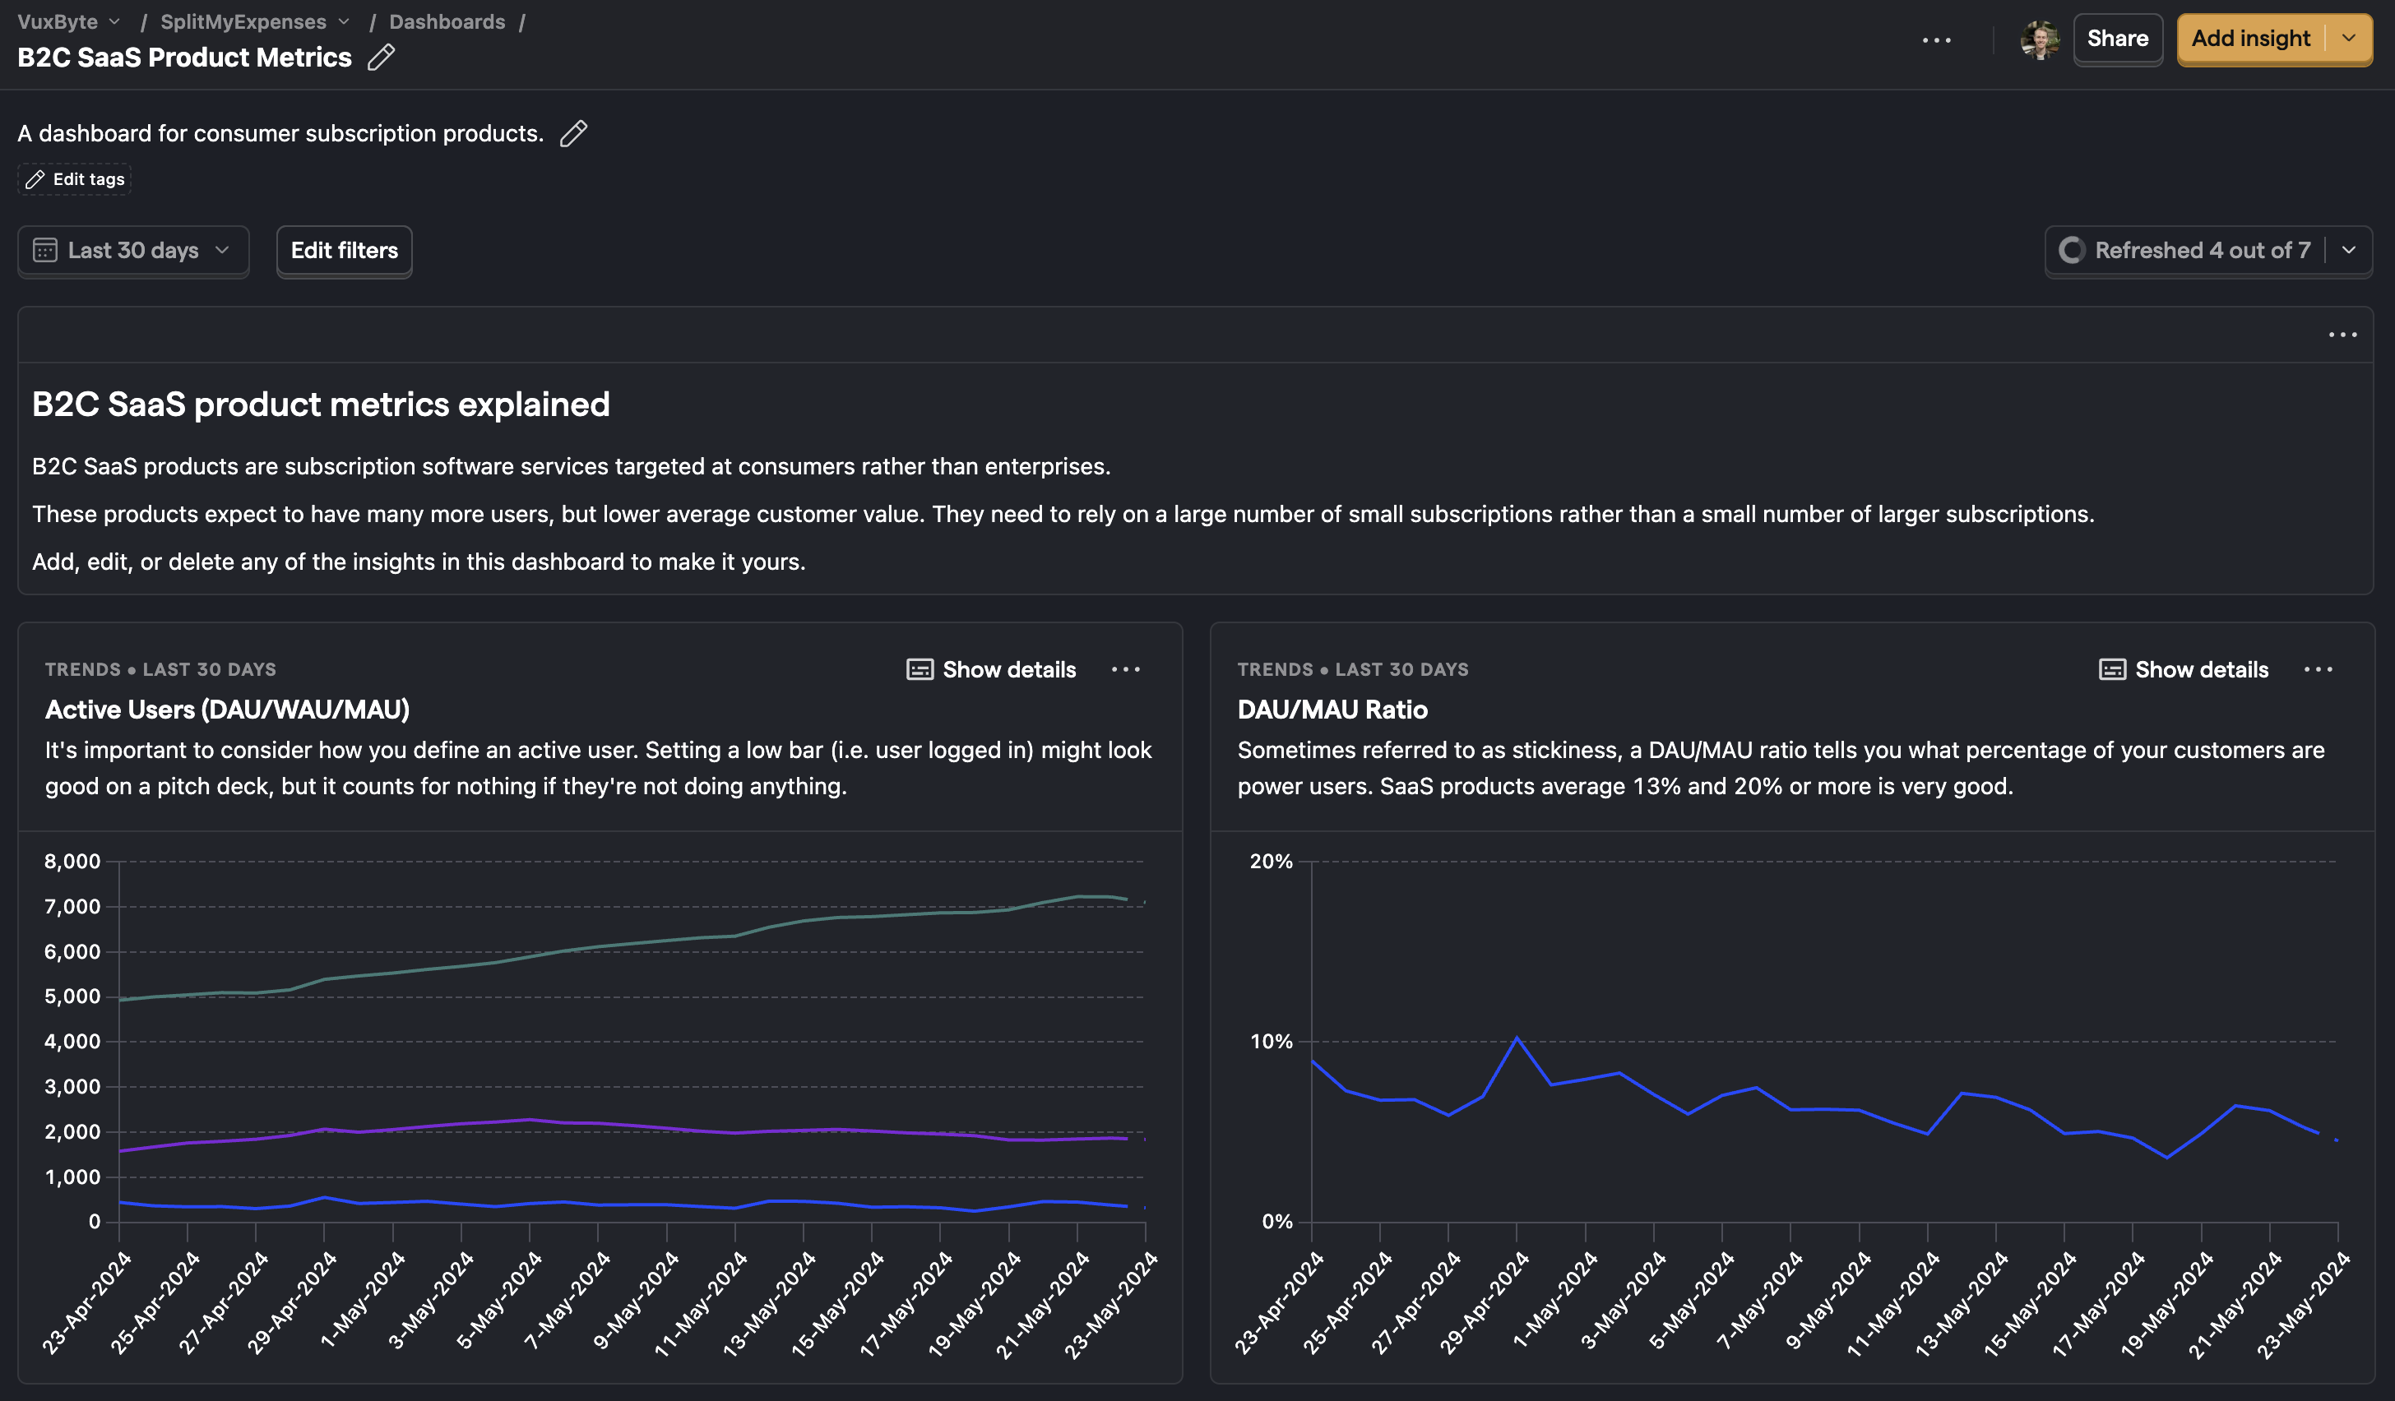Expand the Add insight dropdown arrow
2395x1401 pixels.
[x=2348, y=39]
